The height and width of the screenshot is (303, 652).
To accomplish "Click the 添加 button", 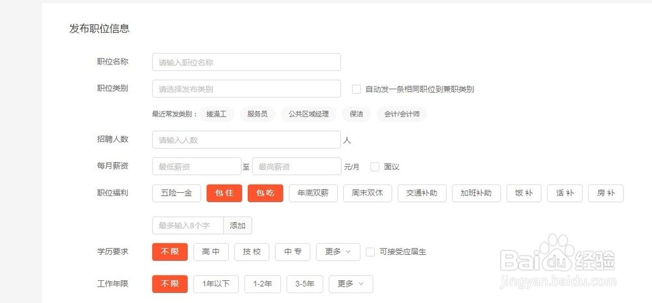I will pyautogui.click(x=238, y=225).
